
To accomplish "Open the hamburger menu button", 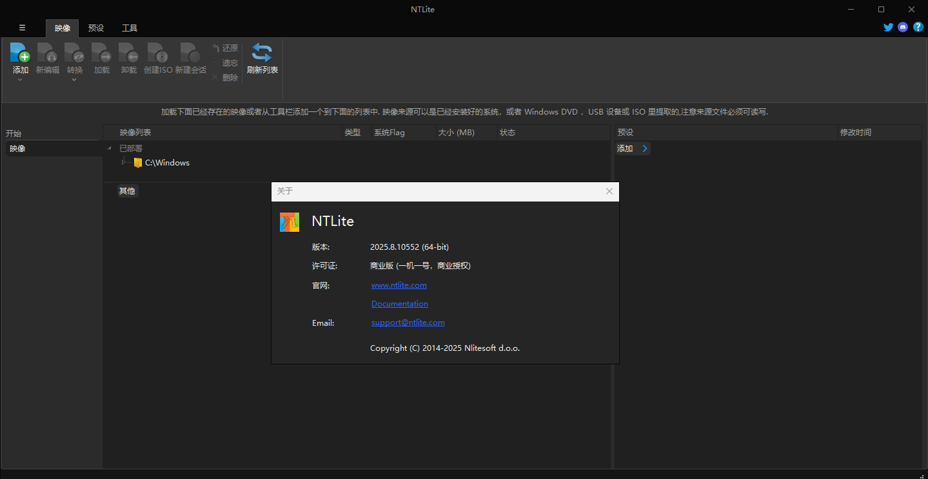I will click(x=22, y=28).
